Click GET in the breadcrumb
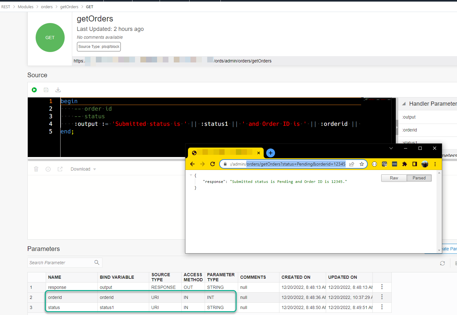The width and height of the screenshot is (457, 315). pyautogui.click(x=90, y=7)
